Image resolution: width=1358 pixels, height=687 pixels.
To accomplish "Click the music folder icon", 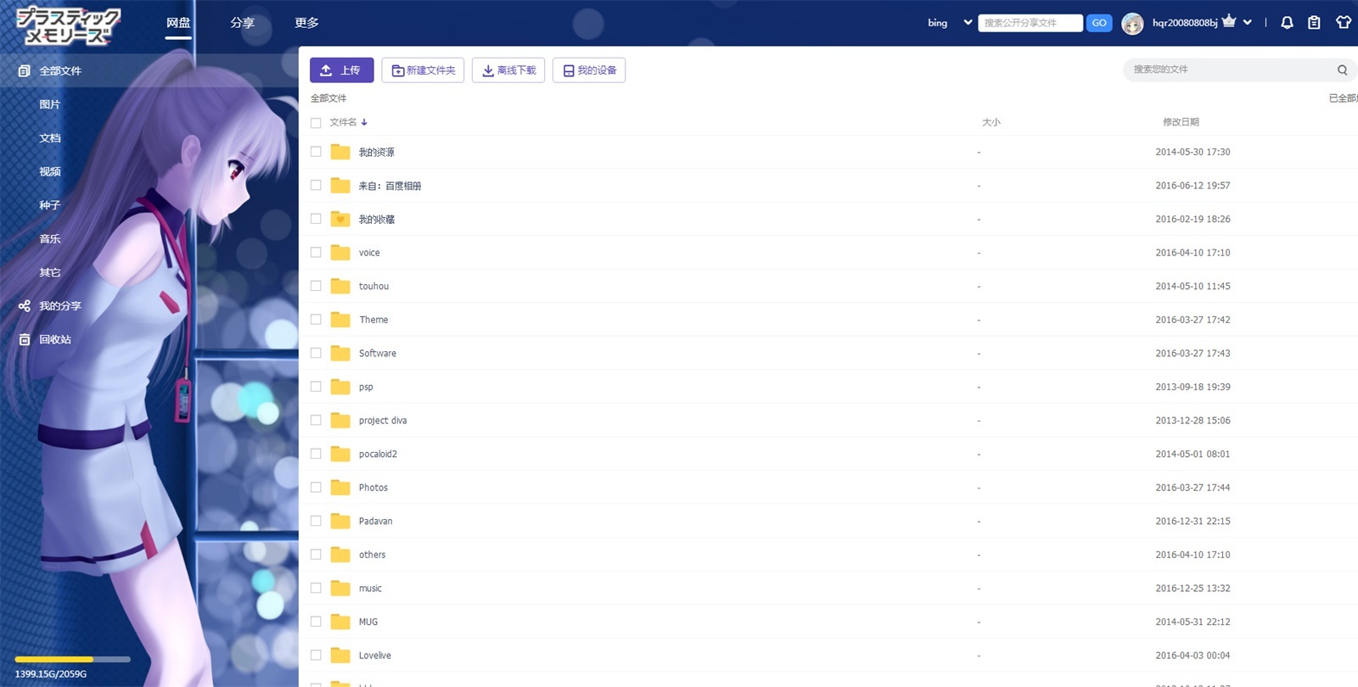I will click(340, 588).
